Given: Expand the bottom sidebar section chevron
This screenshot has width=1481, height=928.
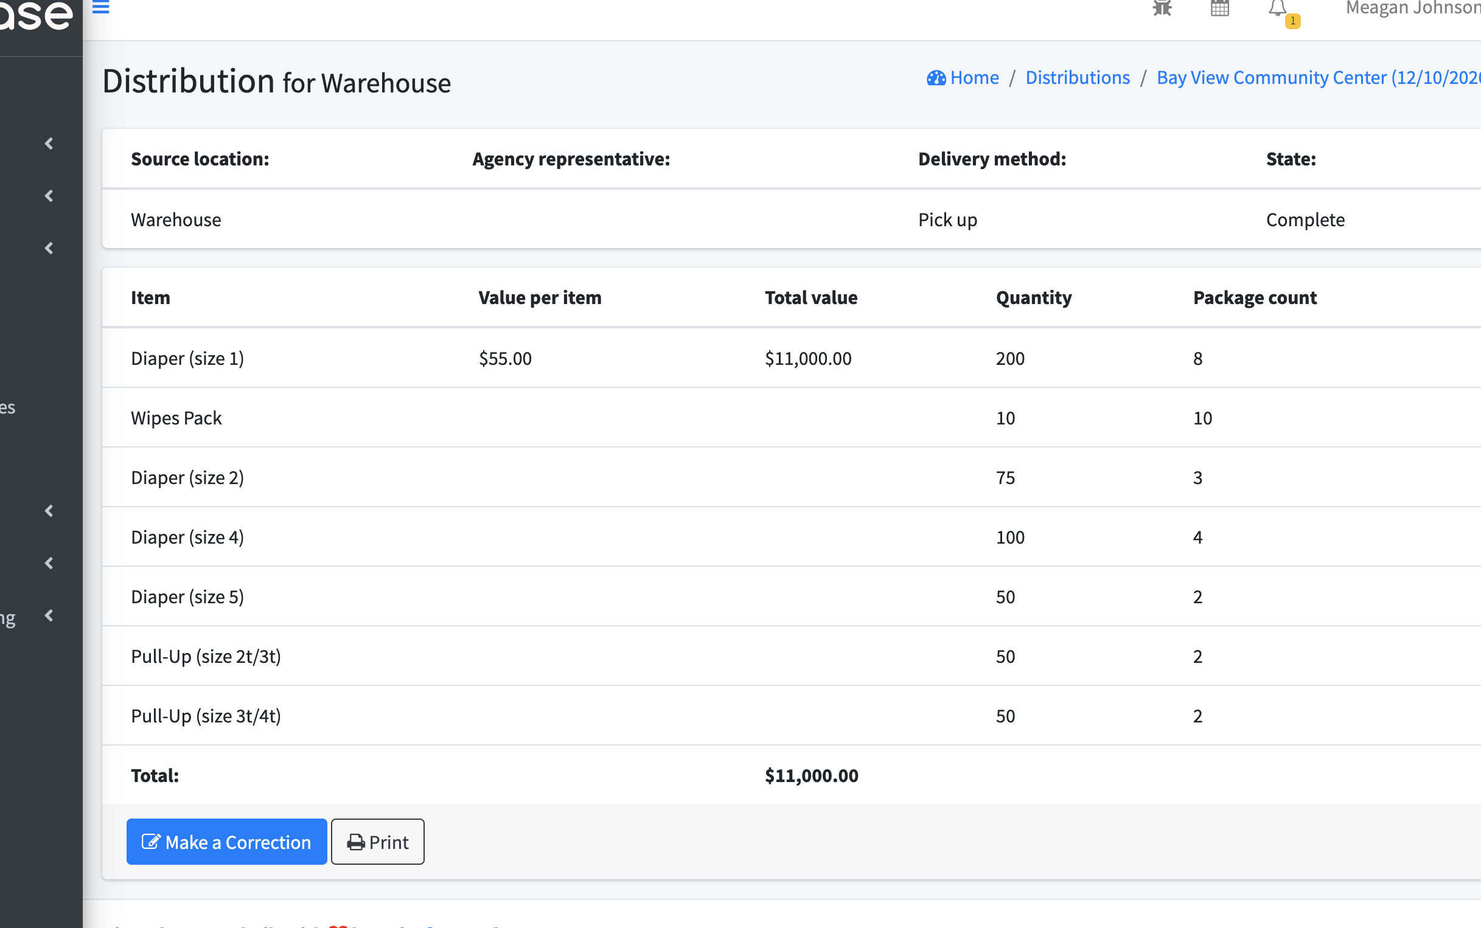Looking at the screenshot, I should 49,617.
